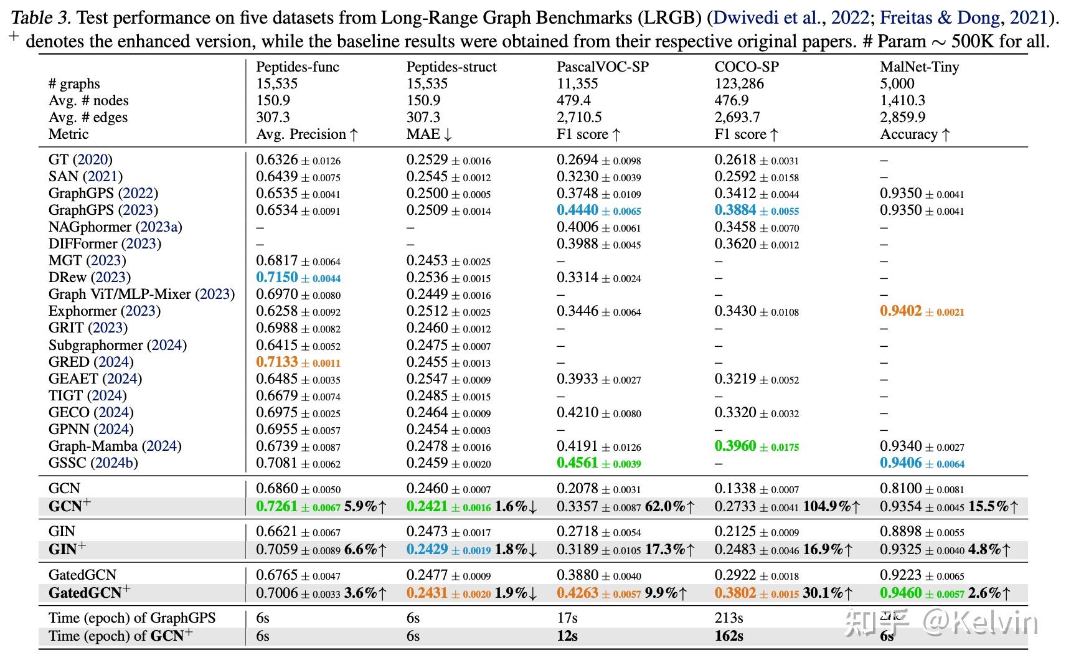This screenshot has height=665, width=1066.
Task: Open the DIFFormer 2023 citation
Action: [x=141, y=243]
